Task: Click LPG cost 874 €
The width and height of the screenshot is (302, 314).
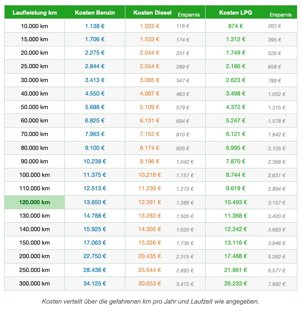Action: [236, 26]
